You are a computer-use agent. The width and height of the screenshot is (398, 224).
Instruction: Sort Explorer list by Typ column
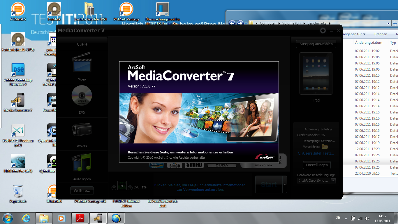[393, 43]
